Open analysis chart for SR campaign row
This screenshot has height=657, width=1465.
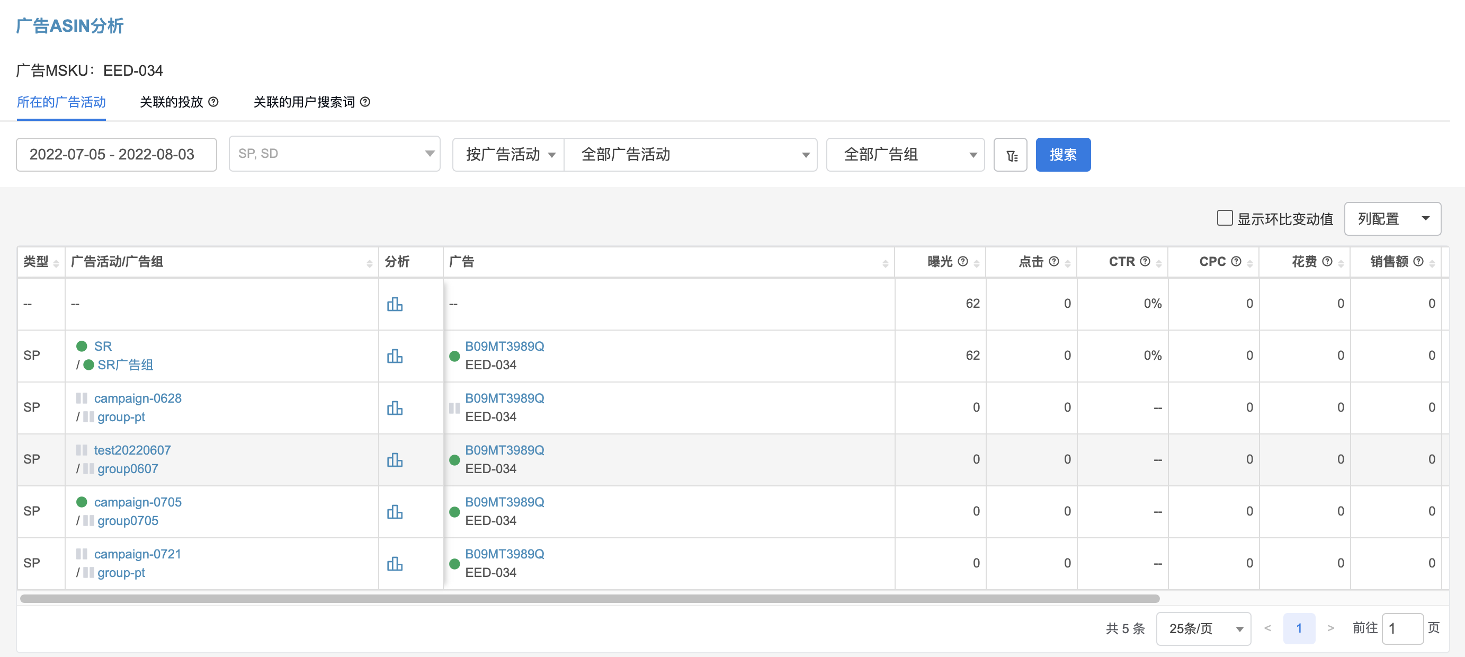tap(395, 356)
